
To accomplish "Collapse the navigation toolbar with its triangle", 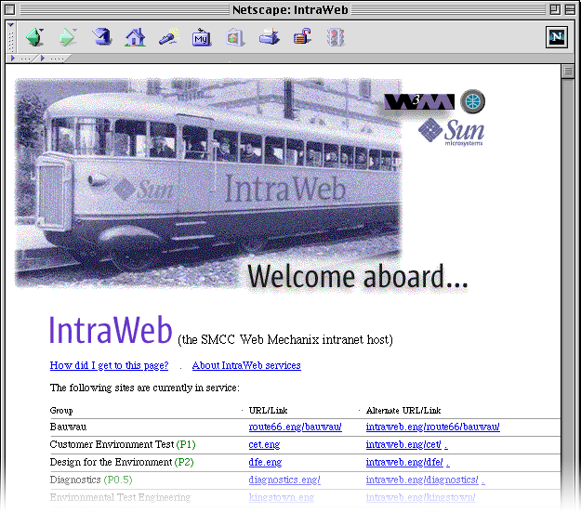I will pos(10,25).
